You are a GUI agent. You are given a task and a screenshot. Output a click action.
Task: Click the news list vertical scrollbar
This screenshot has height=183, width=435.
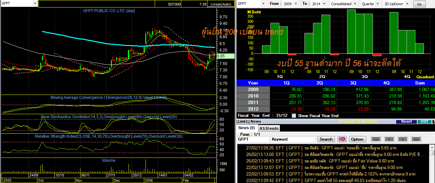coord(432,163)
